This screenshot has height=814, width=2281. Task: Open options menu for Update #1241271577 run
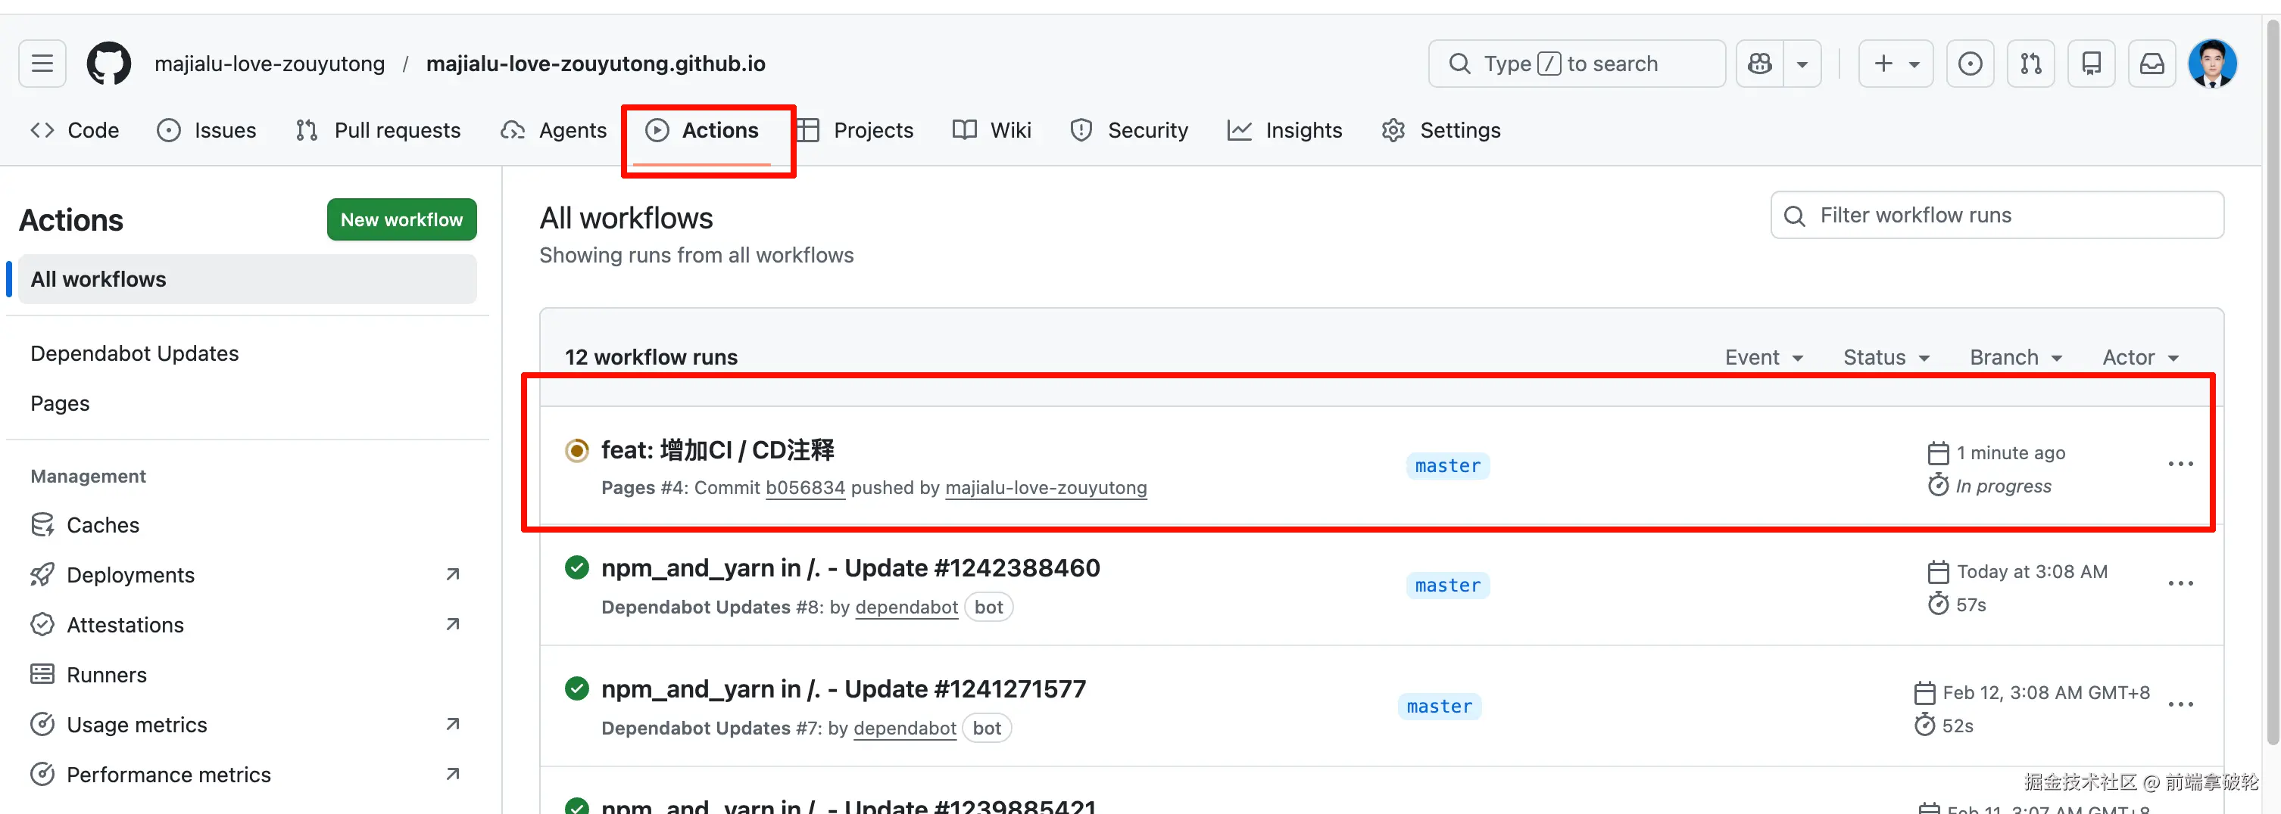click(x=2180, y=705)
